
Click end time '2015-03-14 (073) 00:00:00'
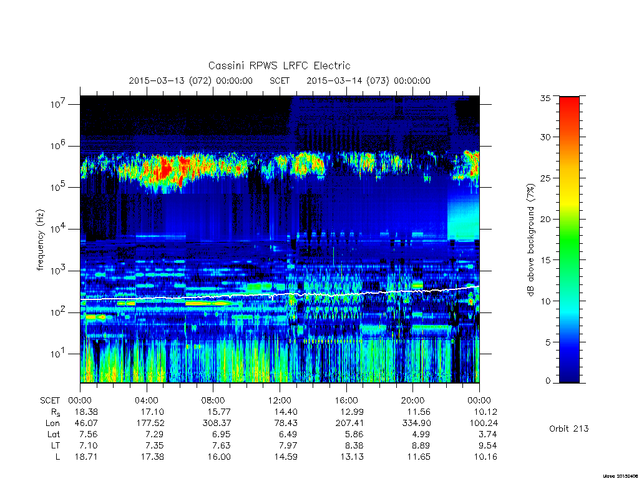pos(368,80)
